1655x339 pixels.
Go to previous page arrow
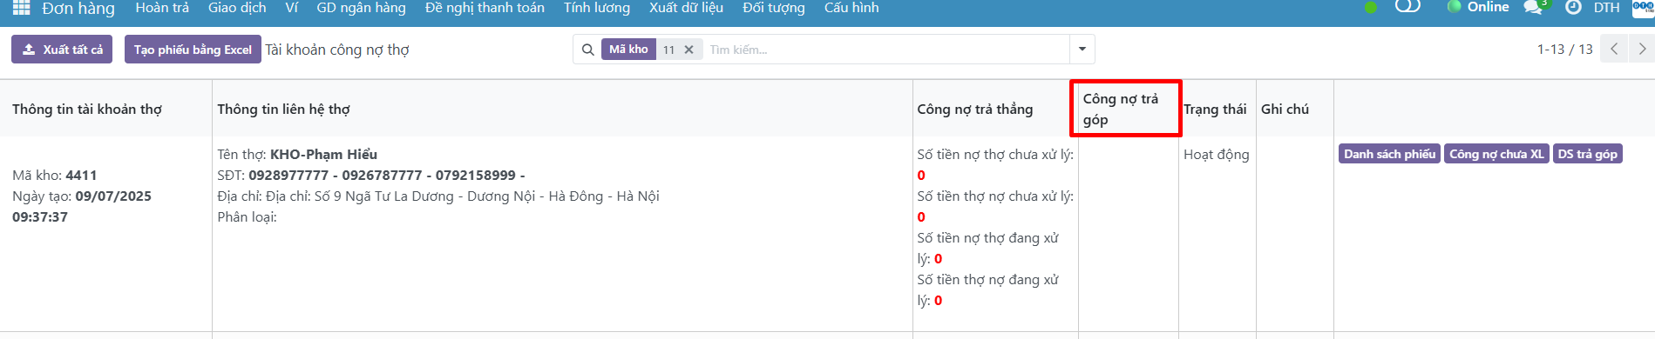click(x=1614, y=50)
